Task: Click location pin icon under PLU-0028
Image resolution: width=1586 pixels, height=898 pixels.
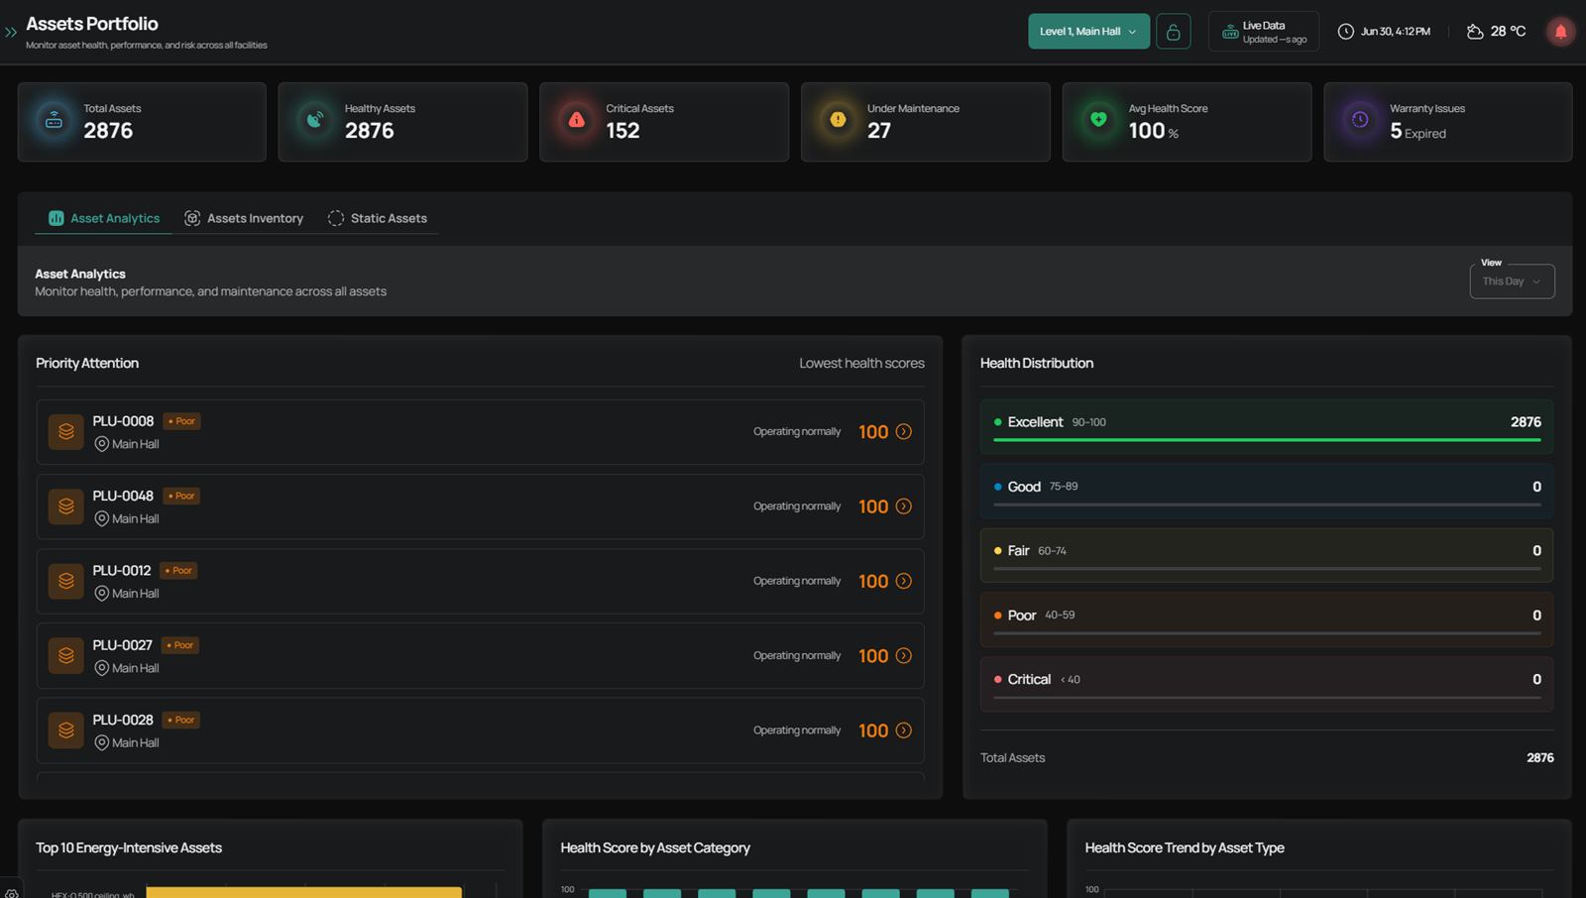Action: coord(101,742)
